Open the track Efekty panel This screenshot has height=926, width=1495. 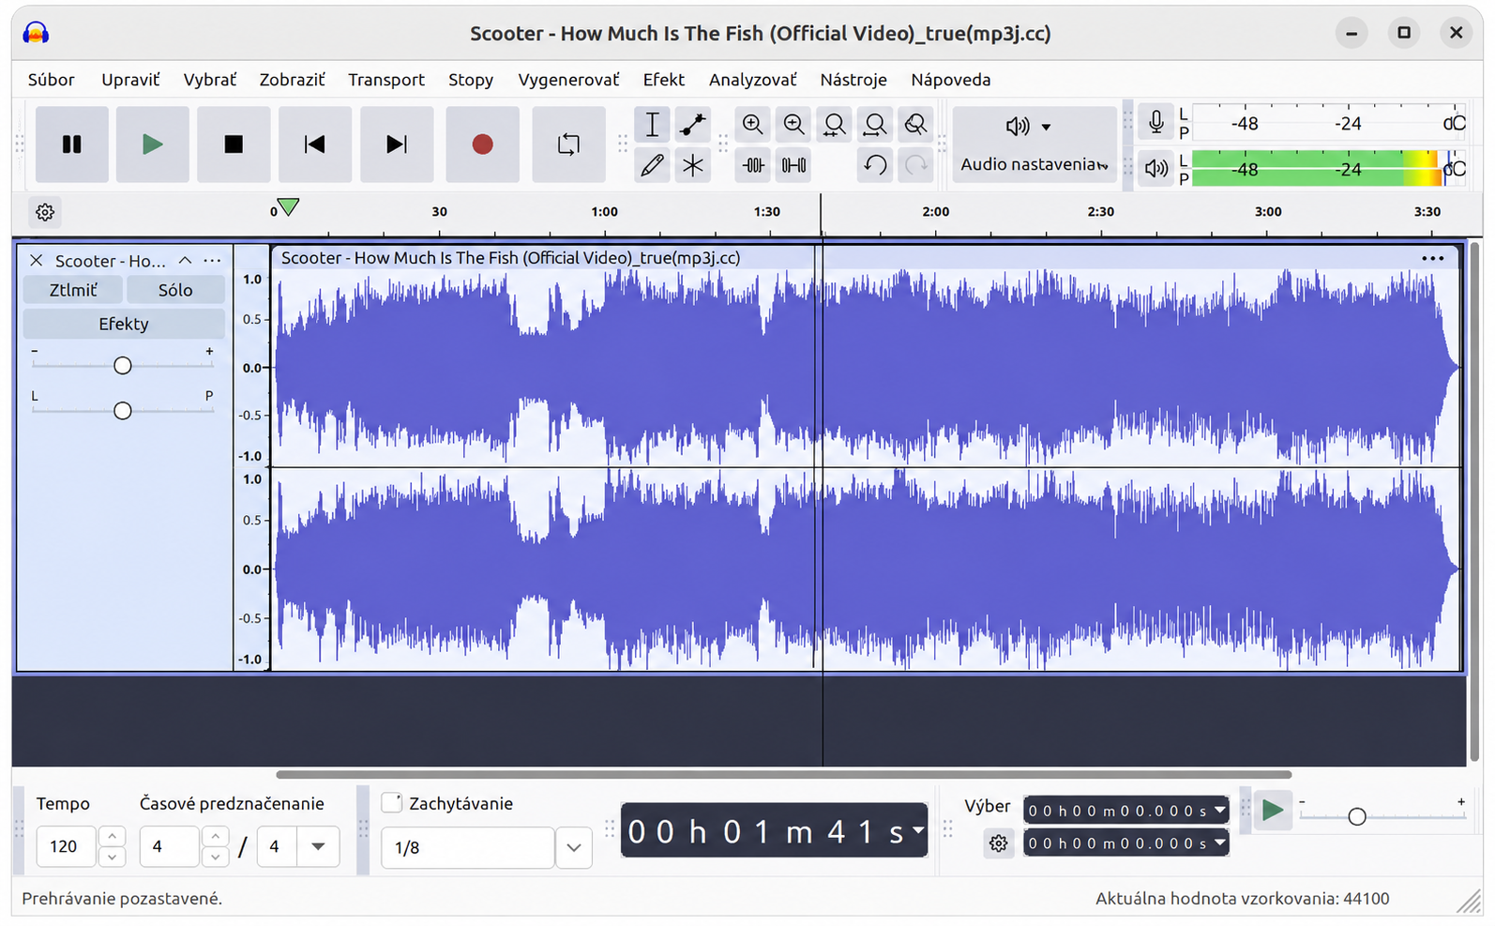(124, 324)
